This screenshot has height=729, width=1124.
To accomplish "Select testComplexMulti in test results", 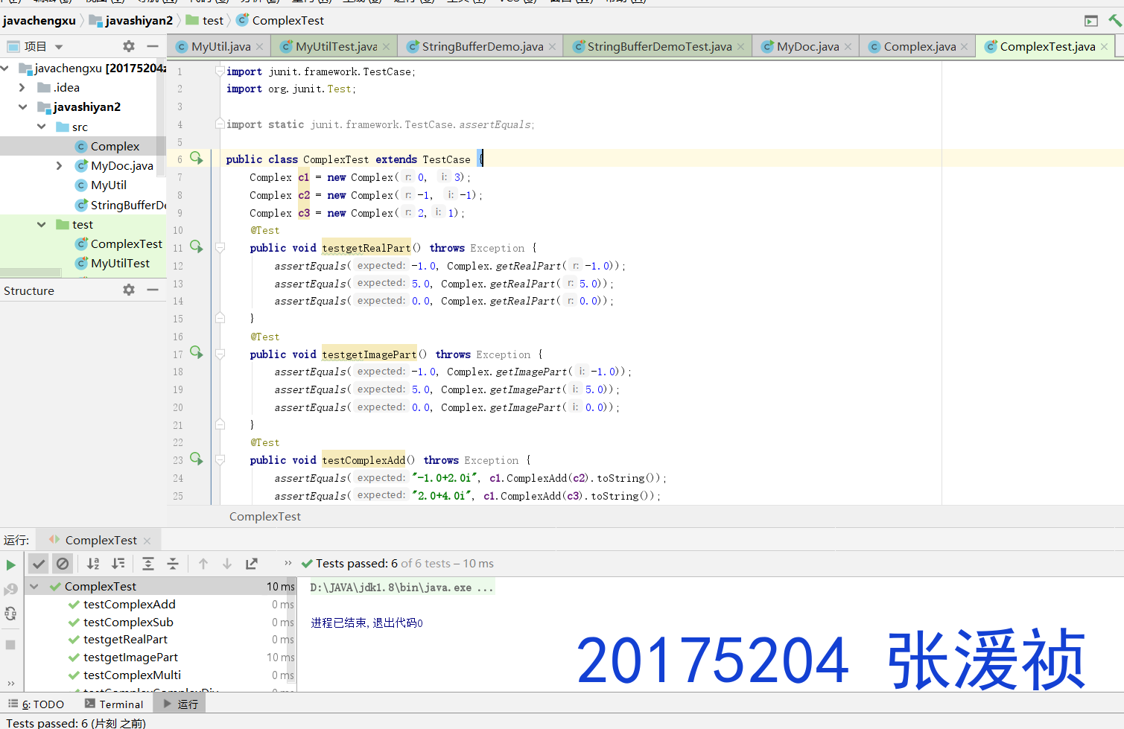I will [x=132, y=675].
